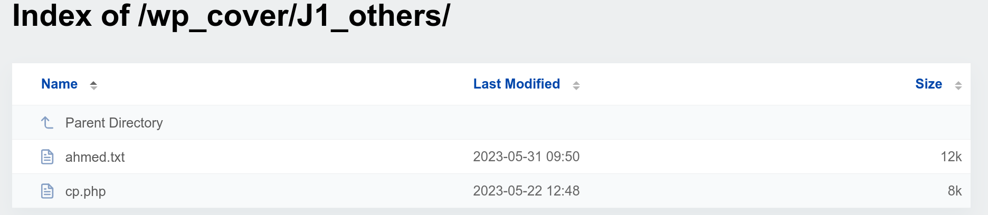Open the ahmed.txt file link
The width and height of the screenshot is (988, 215).
tap(95, 157)
